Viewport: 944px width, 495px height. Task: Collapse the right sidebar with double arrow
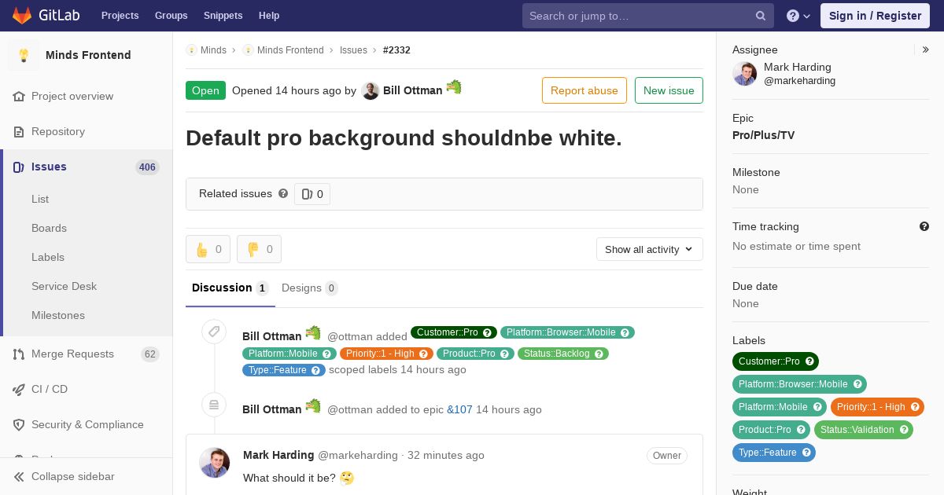(x=925, y=49)
